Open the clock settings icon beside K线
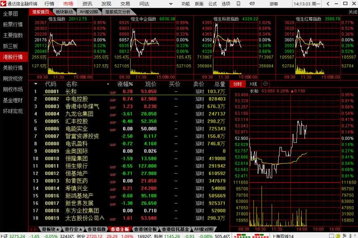This screenshot has height=238, width=358. pyautogui.click(x=265, y=84)
